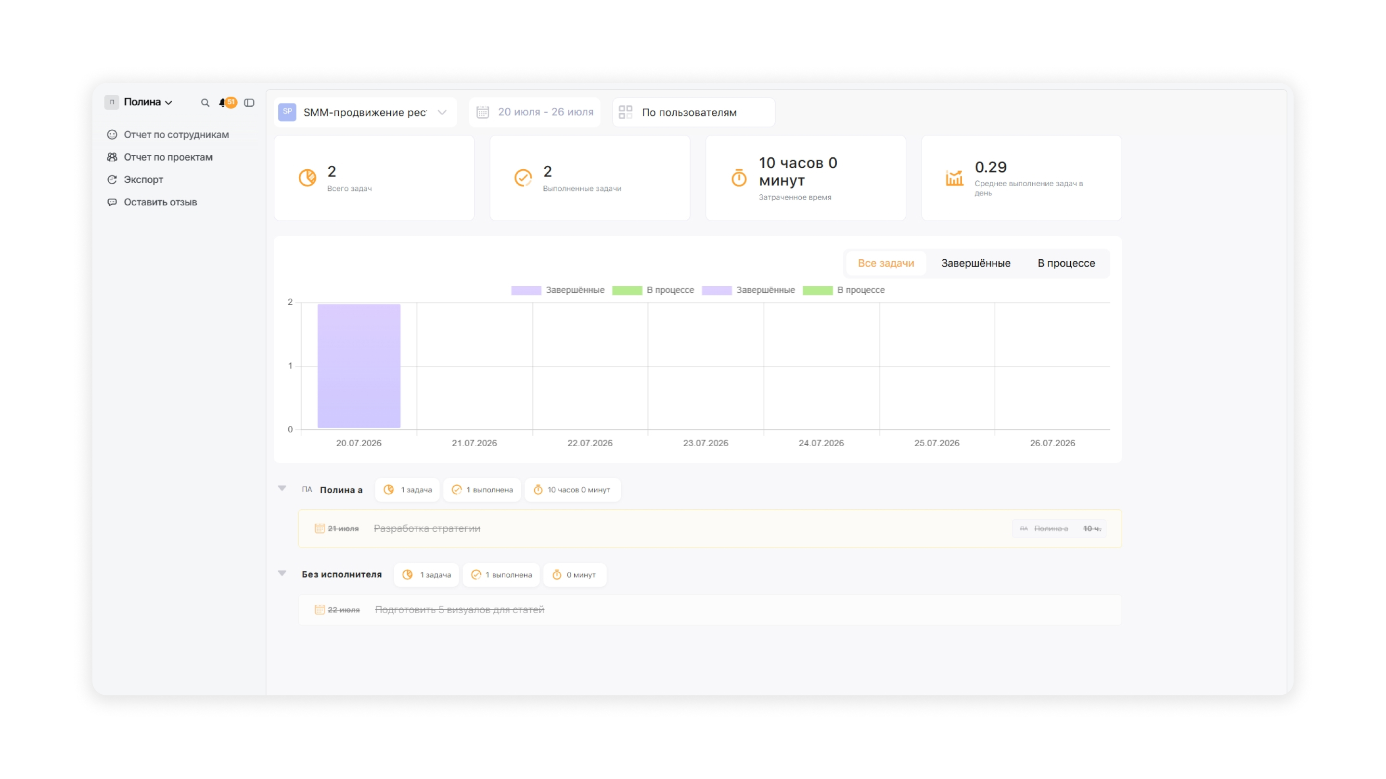
Task: Click the chart icon in 0.29 card
Action: tap(954, 177)
